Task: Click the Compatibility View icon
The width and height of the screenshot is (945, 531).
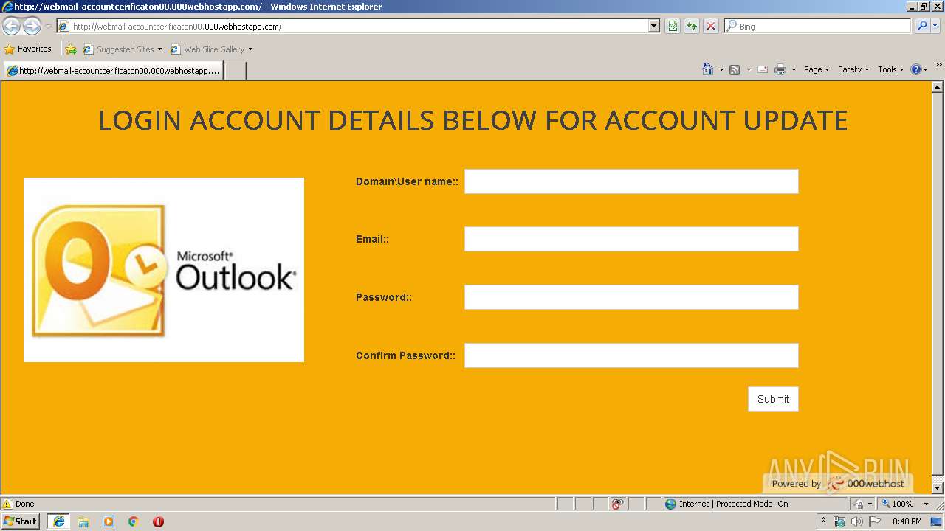Action: pyautogui.click(x=673, y=27)
